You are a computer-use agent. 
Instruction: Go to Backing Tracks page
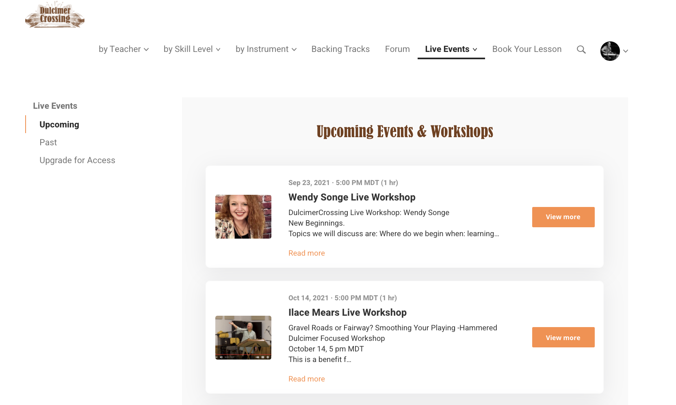pyautogui.click(x=340, y=49)
